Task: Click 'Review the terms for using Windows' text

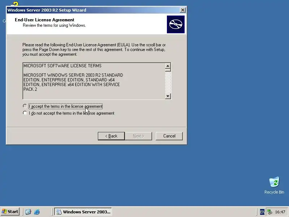Action: point(55,25)
